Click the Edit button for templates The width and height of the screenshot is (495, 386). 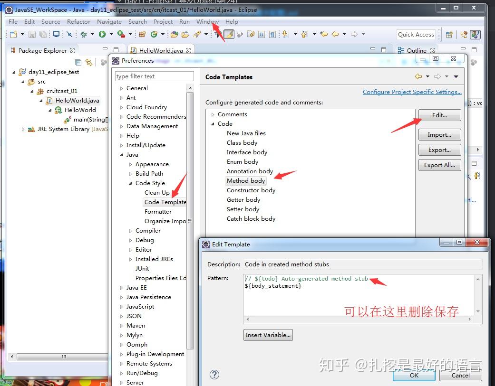(439, 115)
